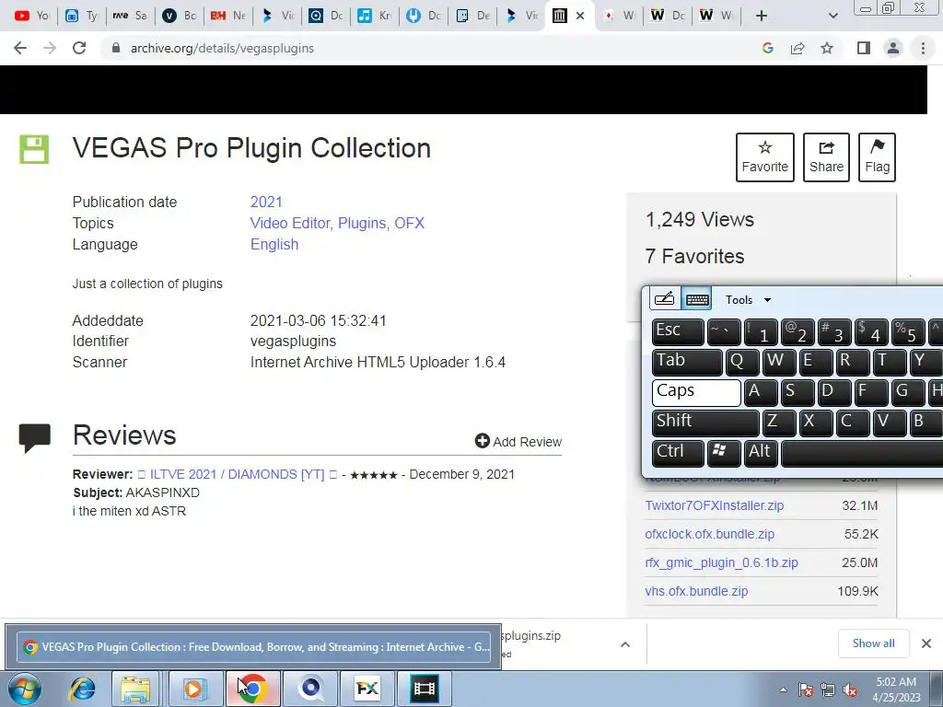
Task: Open the vhs.ofx.bundle.zip link
Action: [696, 591]
